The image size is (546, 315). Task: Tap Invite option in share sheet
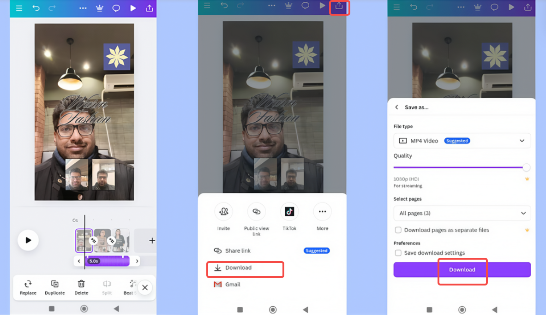coord(223,216)
